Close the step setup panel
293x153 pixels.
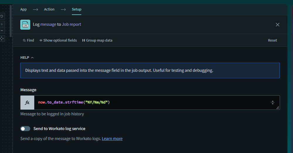click(x=277, y=25)
